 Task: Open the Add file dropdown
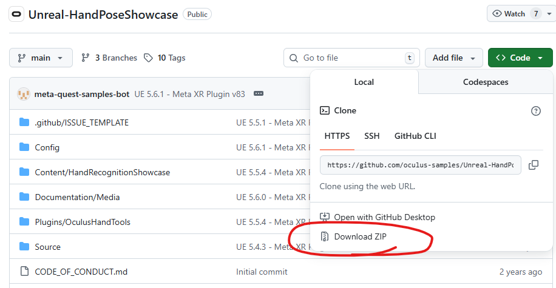coord(454,58)
